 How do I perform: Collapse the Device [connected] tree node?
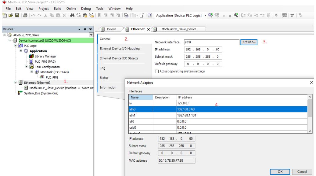coord(10,40)
